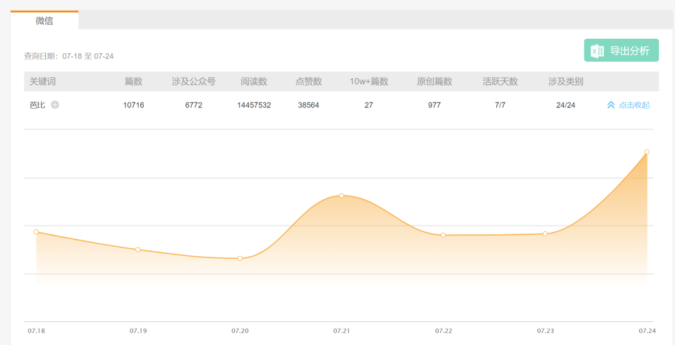Screen dimensions: 675x345
Task: Collapse chart via 点击收起 link
Action: click(634, 105)
